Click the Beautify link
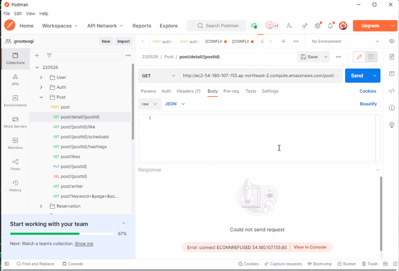Viewport: 399px width, 271px height. point(368,104)
